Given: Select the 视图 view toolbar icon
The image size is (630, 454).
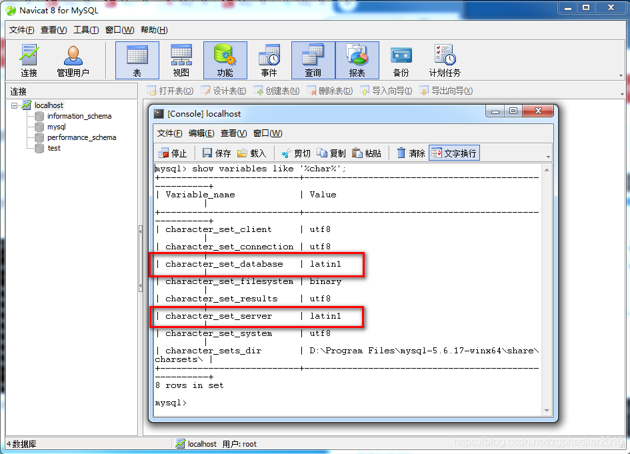Looking at the screenshot, I should [181, 61].
